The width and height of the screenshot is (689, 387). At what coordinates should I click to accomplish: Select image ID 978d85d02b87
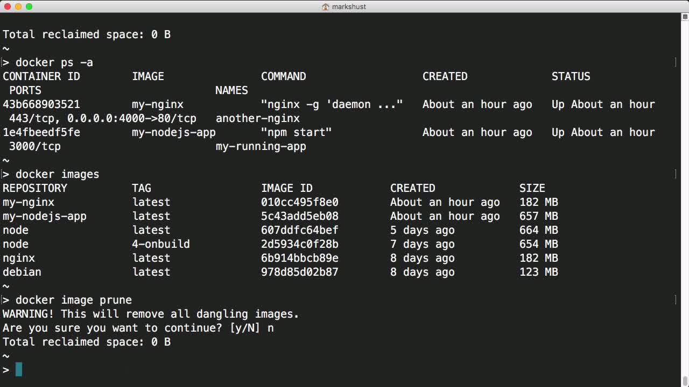tap(300, 272)
